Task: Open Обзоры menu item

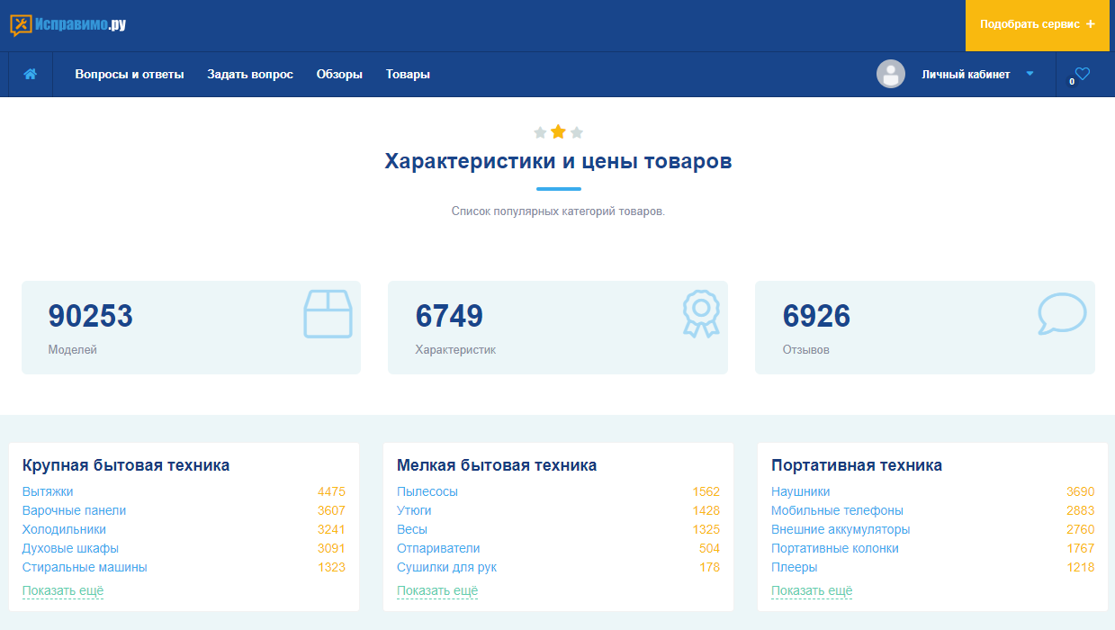Action: [339, 75]
